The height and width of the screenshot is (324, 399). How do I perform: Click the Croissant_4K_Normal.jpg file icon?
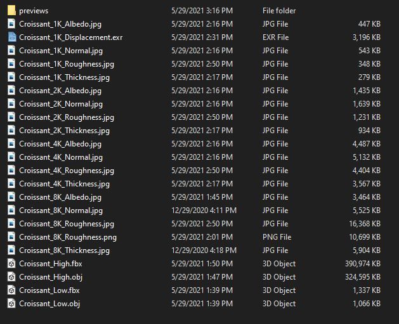point(11,157)
